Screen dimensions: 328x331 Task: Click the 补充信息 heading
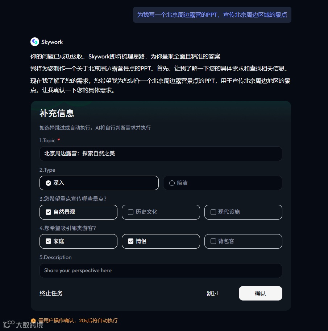(57, 113)
